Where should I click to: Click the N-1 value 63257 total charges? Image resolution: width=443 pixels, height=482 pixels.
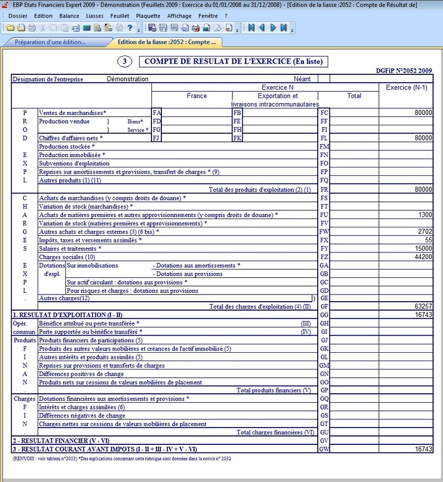point(424,306)
